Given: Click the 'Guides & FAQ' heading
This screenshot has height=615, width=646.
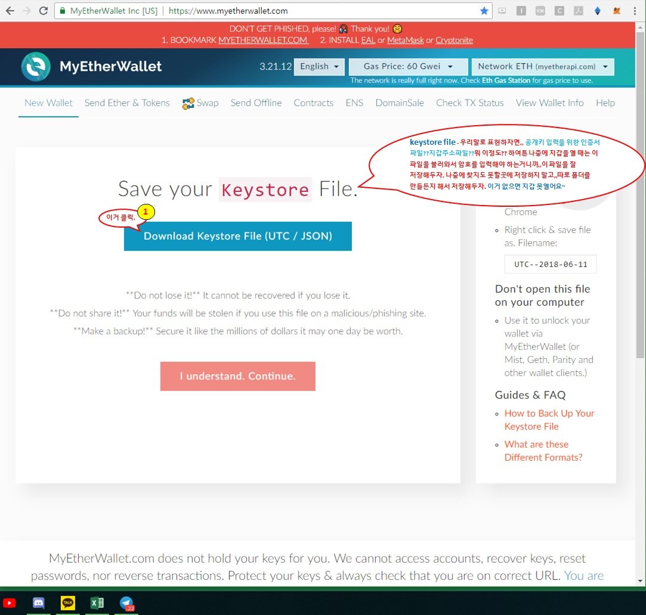Looking at the screenshot, I should (530, 395).
